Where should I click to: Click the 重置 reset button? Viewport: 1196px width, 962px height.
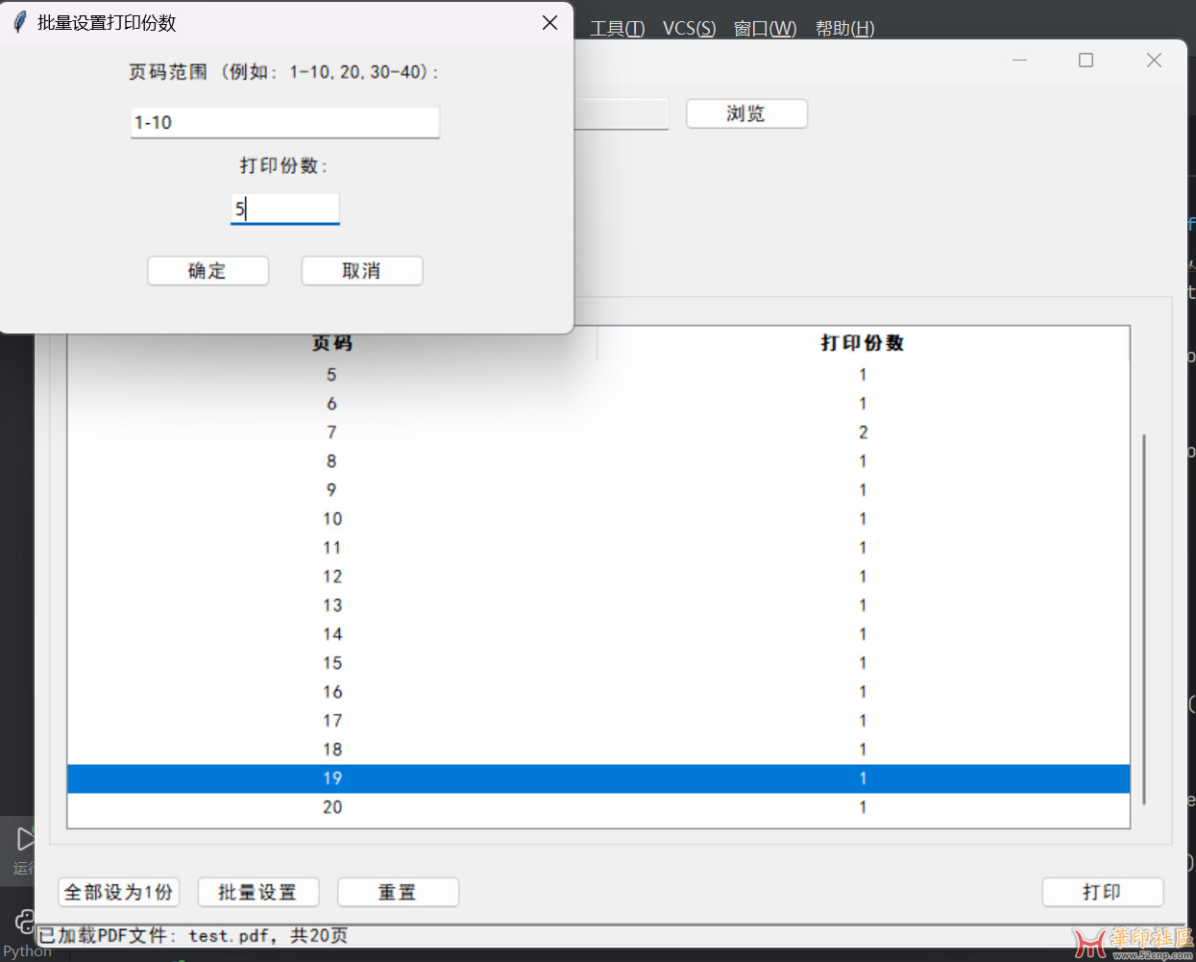[398, 892]
